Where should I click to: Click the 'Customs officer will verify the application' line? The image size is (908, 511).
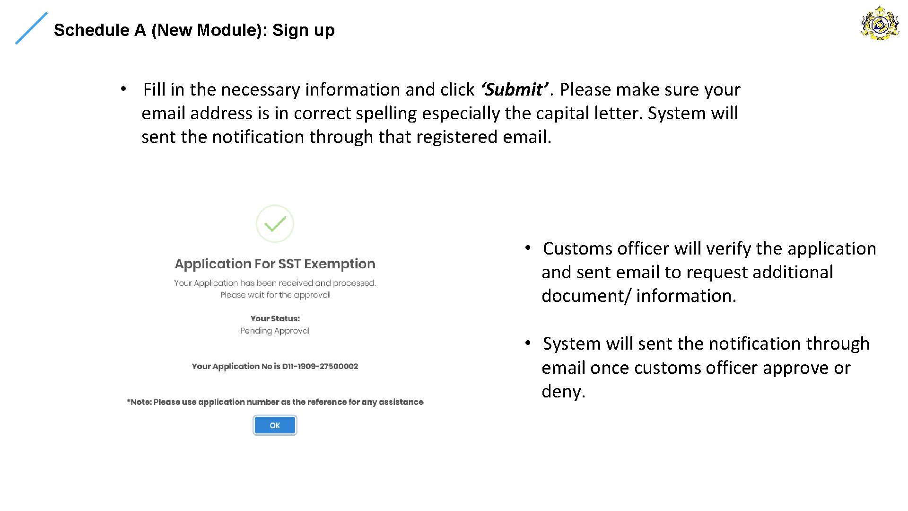(x=709, y=248)
